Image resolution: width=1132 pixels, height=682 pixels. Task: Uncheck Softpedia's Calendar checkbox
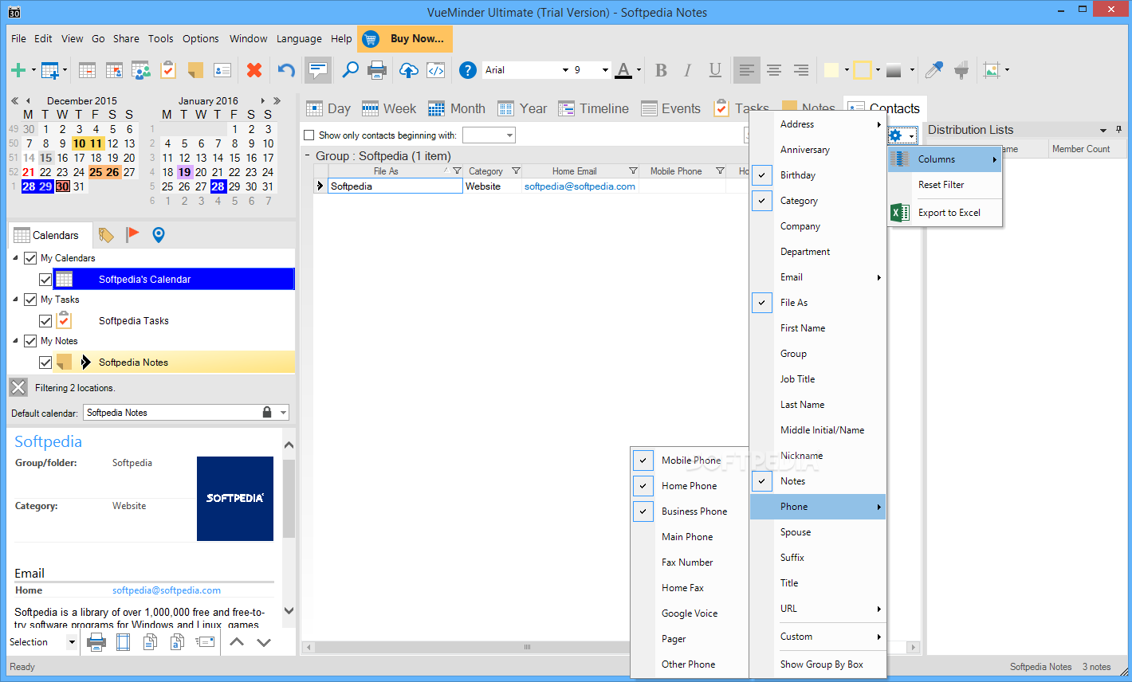pos(45,280)
